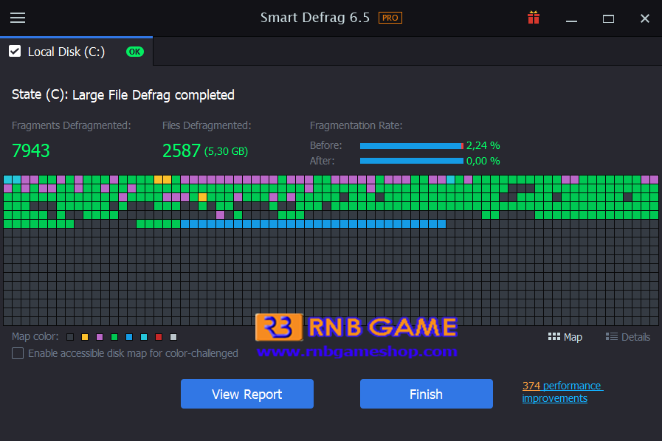
Task: Enable accessible disk map for color-challenged
Action: point(18,353)
